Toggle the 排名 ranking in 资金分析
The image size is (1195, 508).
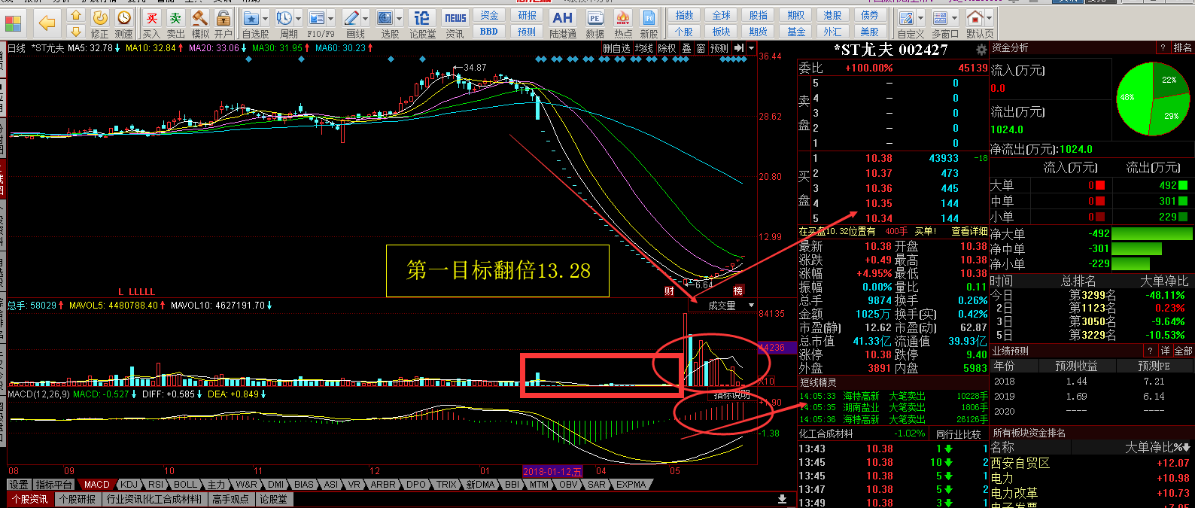coord(1183,47)
